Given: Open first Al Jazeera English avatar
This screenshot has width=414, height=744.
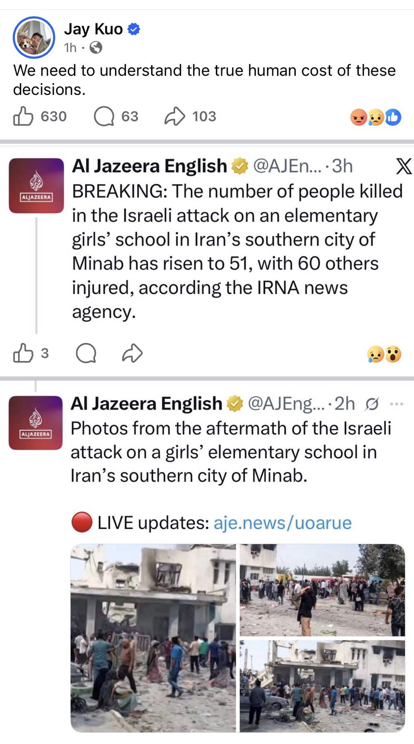Looking at the screenshot, I should [36, 186].
